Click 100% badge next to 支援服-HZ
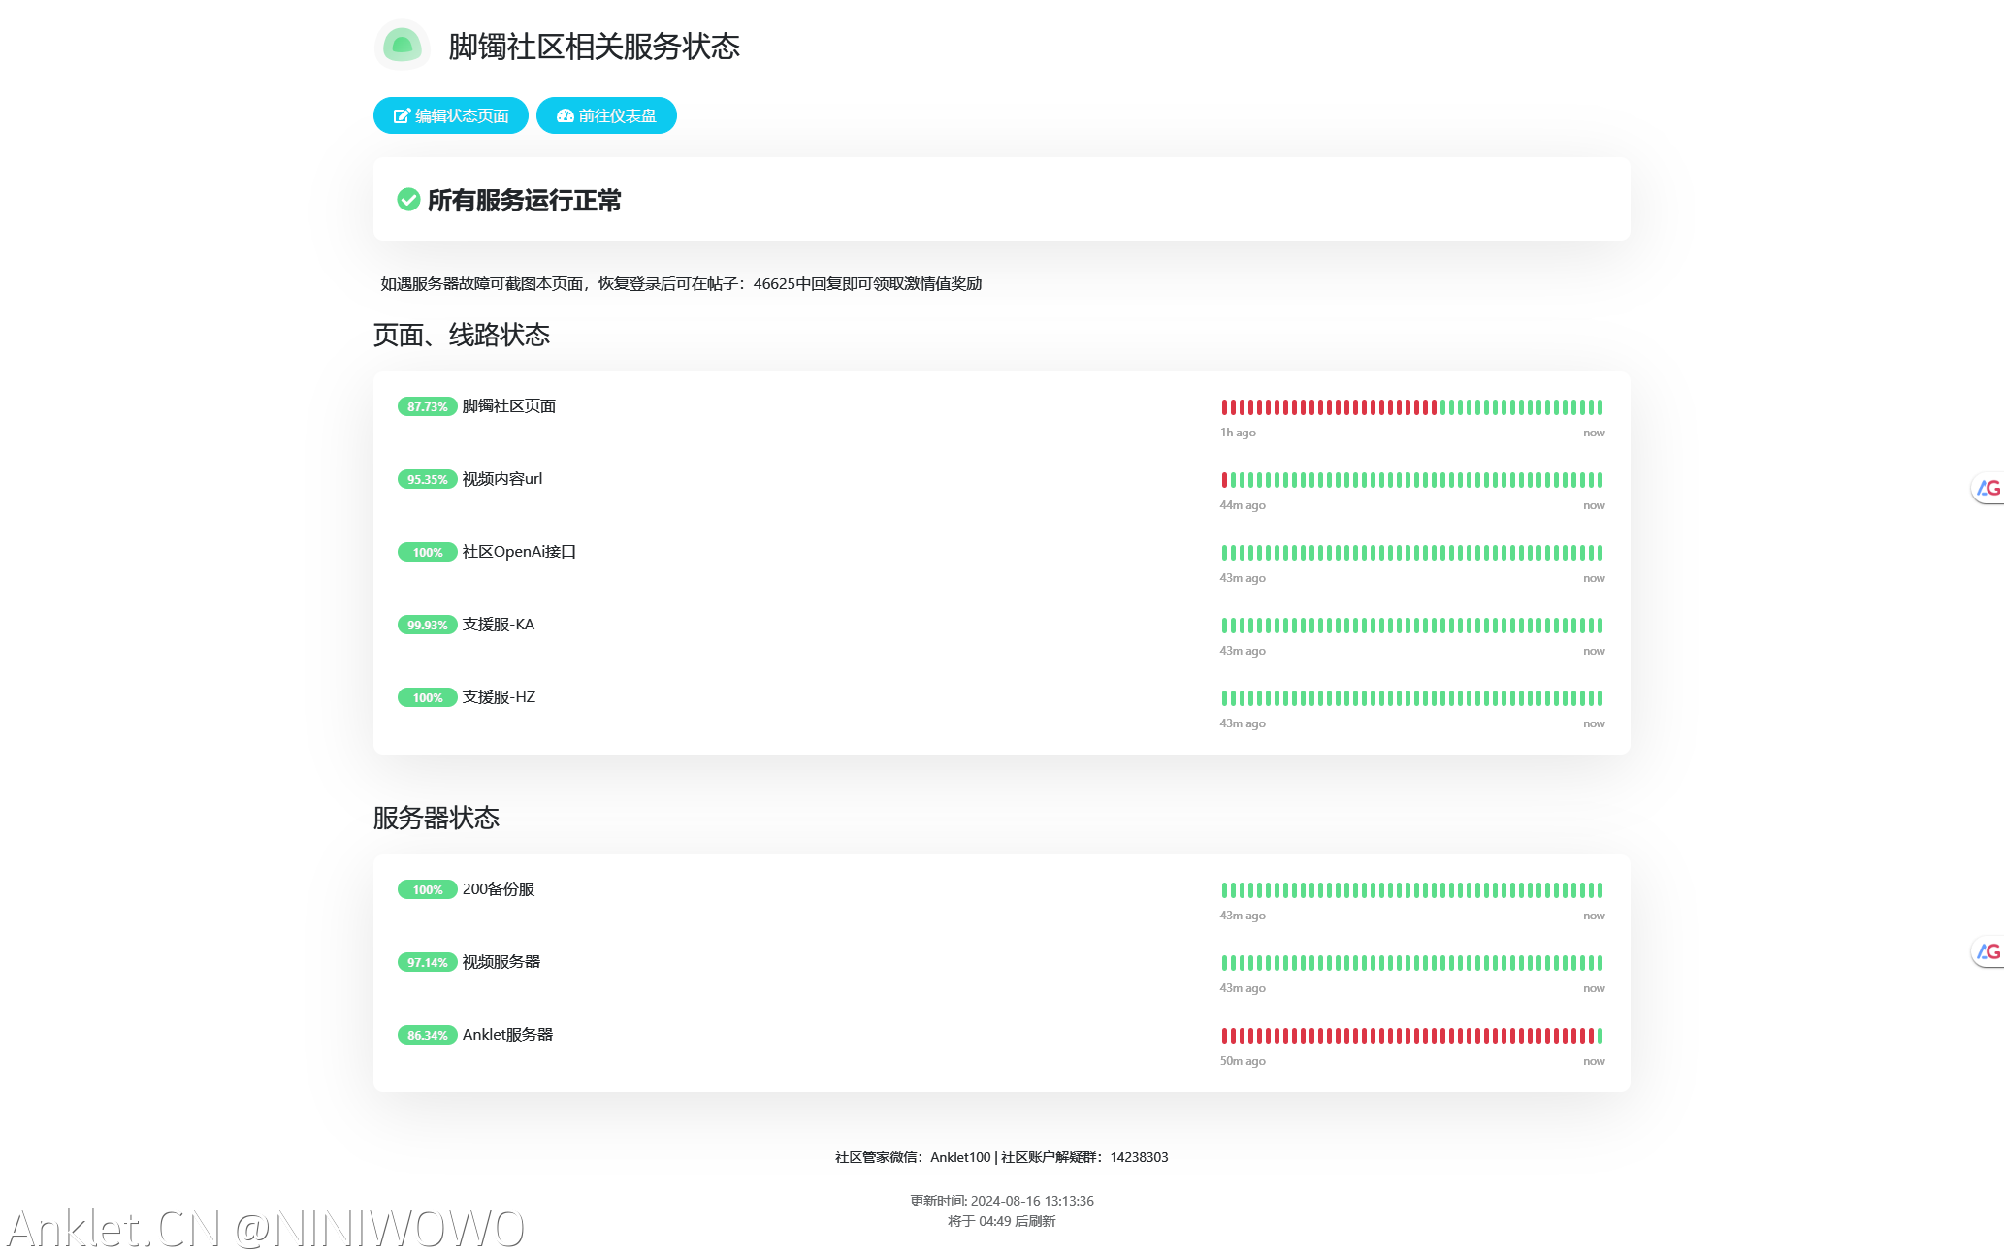Screen dimensions: 2004x1254 click(x=427, y=697)
